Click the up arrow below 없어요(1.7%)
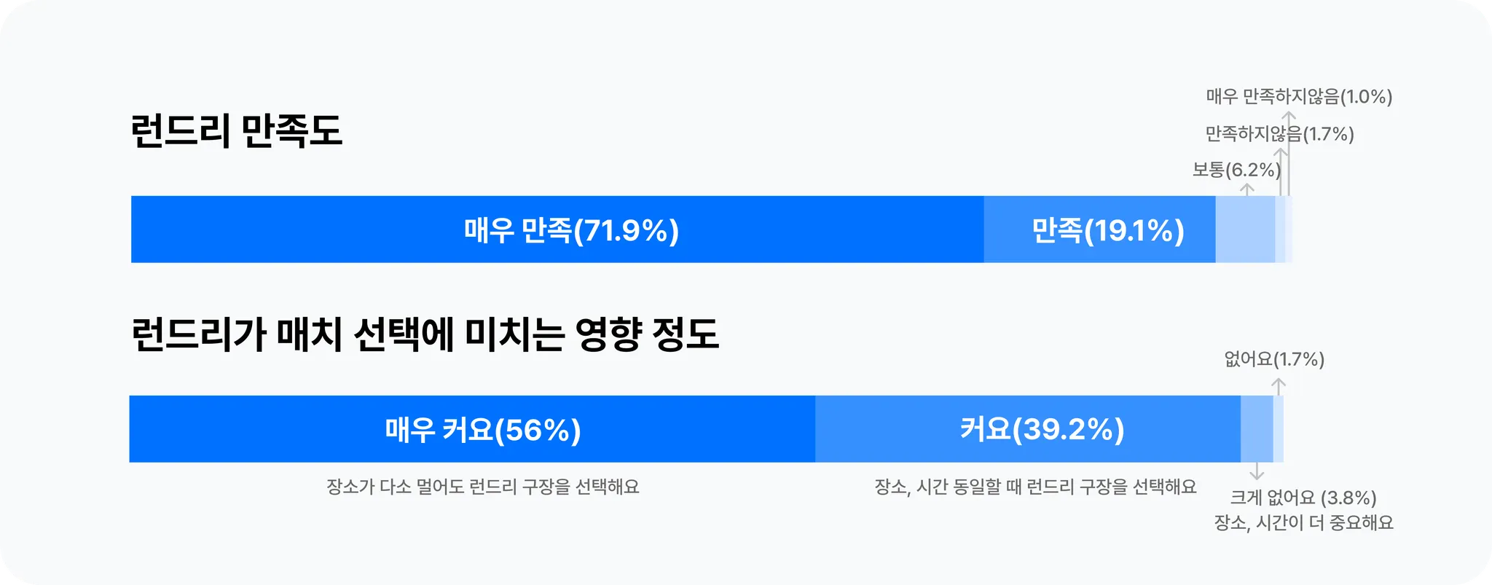1492x585 pixels. coord(1279,386)
